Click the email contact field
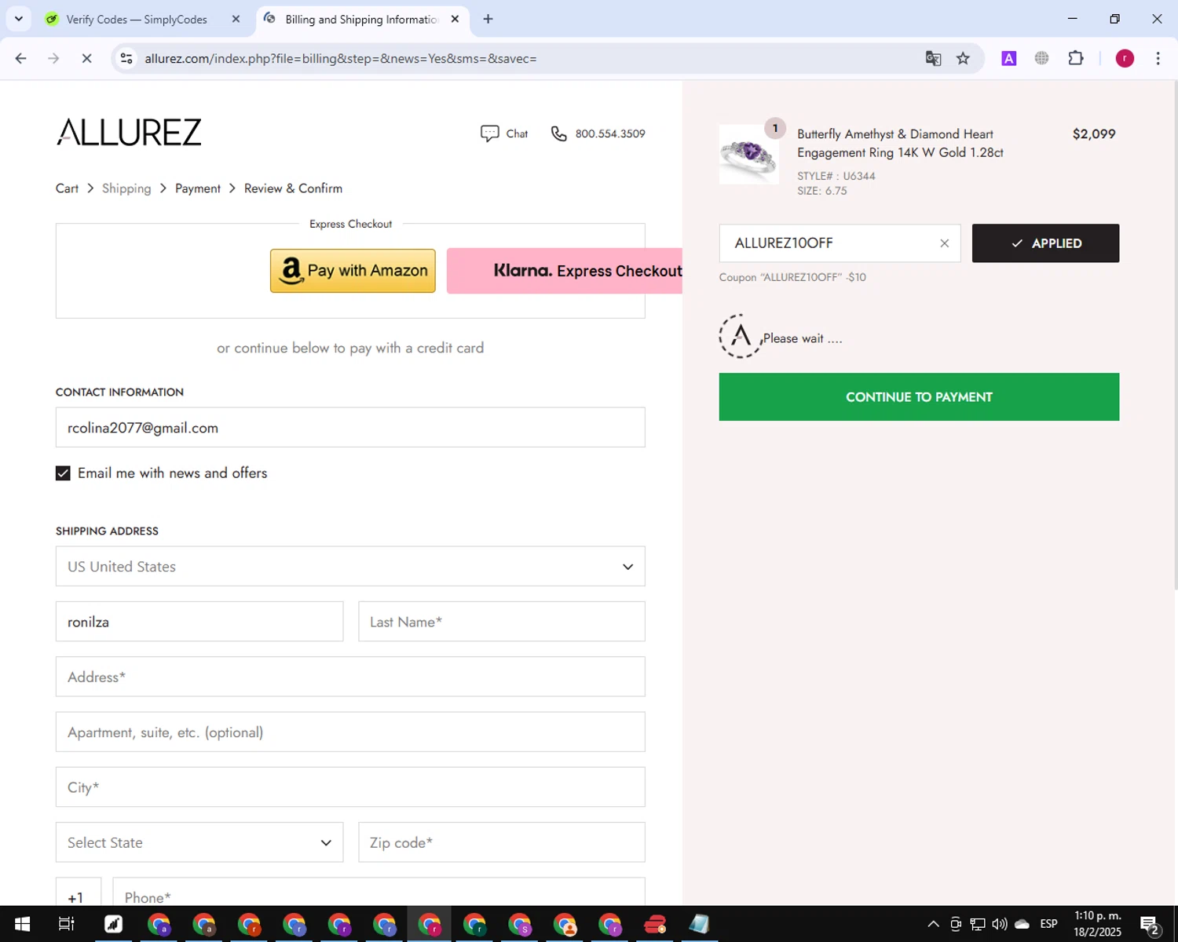The height and width of the screenshot is (942, 1178). [350, 428]
